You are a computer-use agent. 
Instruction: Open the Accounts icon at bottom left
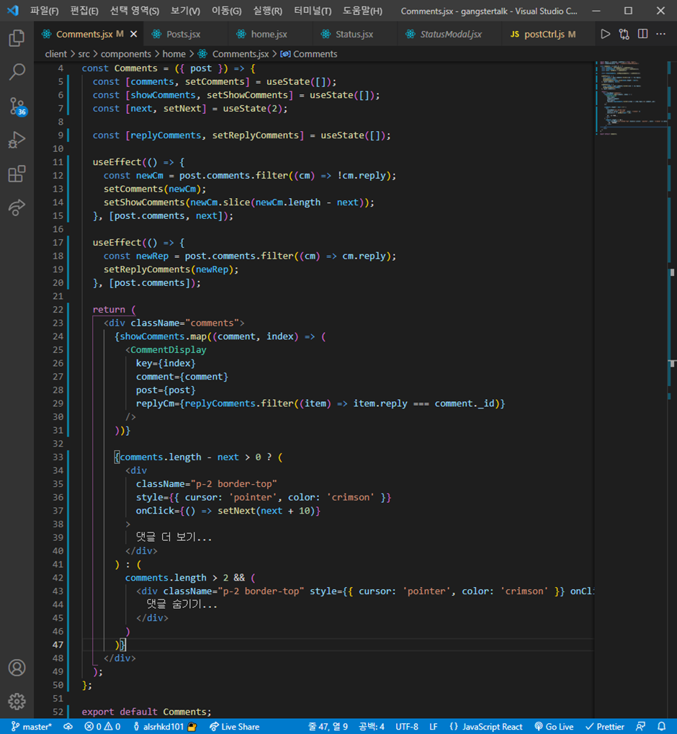17,668
